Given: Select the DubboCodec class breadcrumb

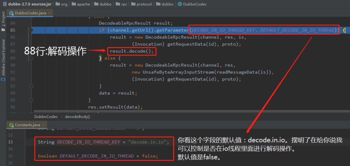Looking at the screenshot, I should click(x=192, y=4).
